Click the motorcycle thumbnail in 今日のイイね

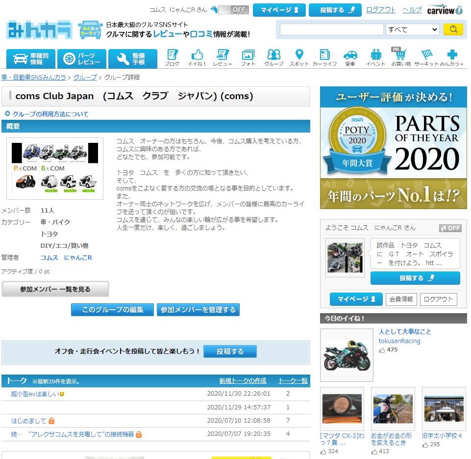pos(347,355)
